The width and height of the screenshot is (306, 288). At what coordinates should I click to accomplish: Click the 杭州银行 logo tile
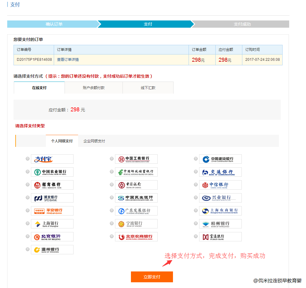(x=220, y=224)
